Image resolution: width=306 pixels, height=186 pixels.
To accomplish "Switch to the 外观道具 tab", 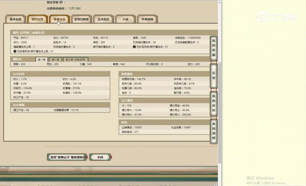I will pos(147,19).
